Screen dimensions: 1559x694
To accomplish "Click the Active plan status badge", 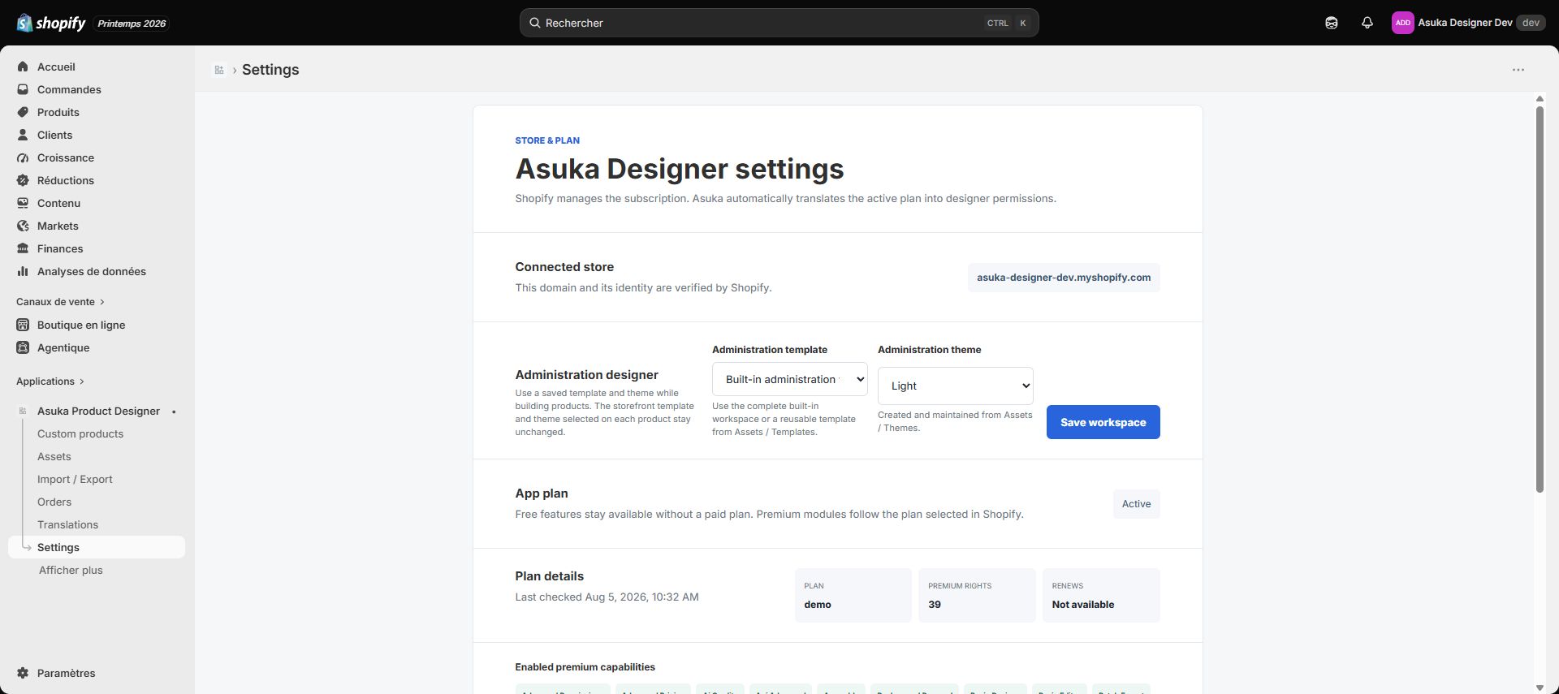I will point(1136,504).
